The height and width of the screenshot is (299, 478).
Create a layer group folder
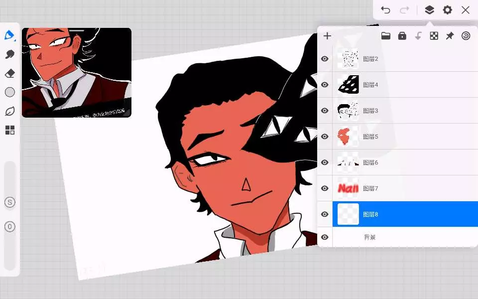(x=385, y=36)
